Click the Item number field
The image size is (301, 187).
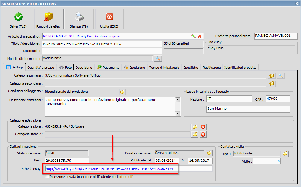tap(67, 161)
